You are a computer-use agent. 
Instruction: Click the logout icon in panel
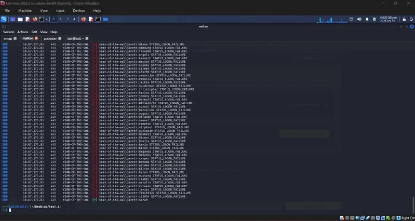(411, 19)
